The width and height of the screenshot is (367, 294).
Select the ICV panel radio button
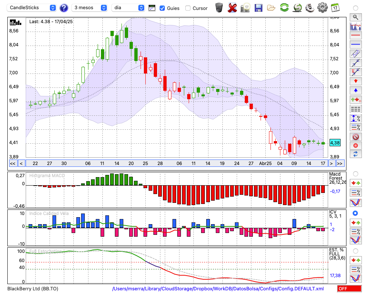point(356,213)
